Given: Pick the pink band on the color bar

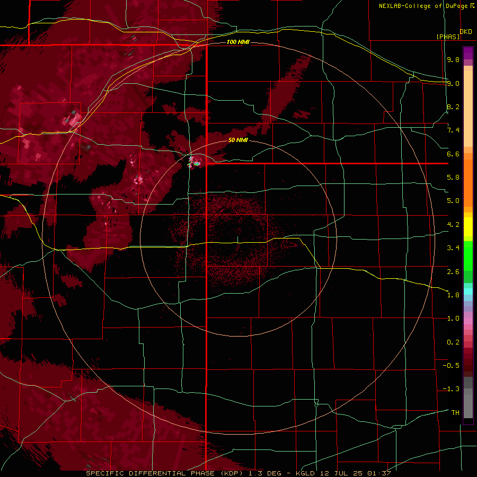Looking at the screenshot, I should point(468,321).
